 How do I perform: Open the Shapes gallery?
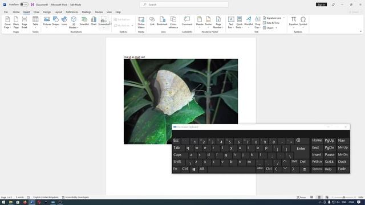point(56,23)
